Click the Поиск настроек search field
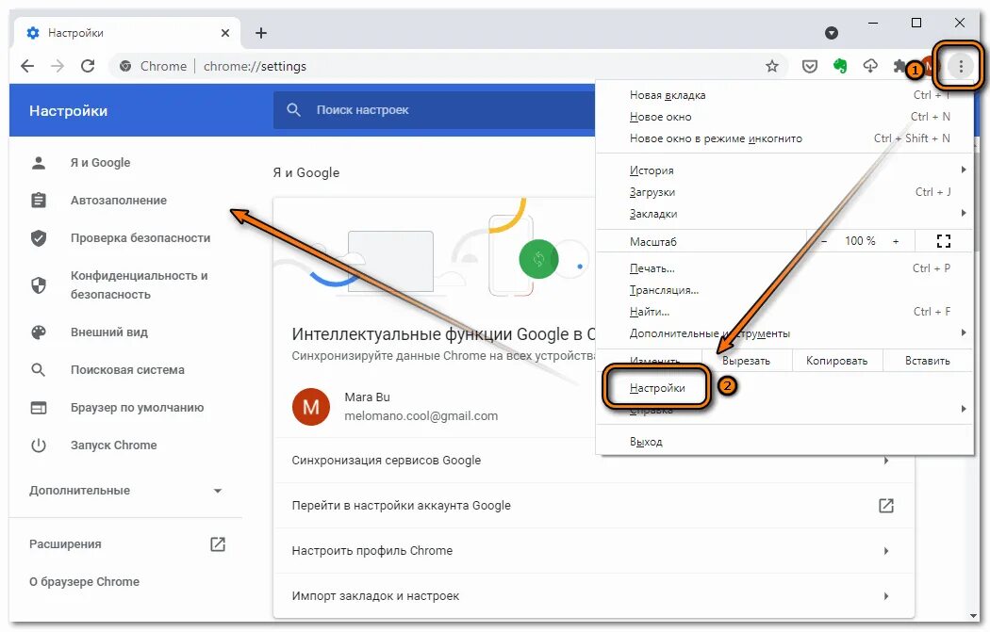Viewport: 990px width, 632px height. (x=435, y=110)
